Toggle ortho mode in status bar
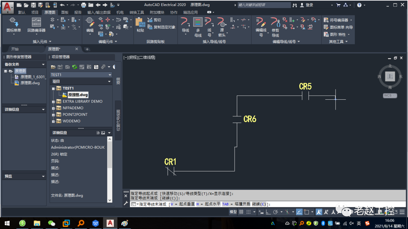Viewport: 408px width, 229px height. (x=268, y=212)
